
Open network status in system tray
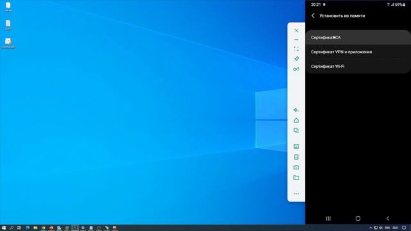coord(376,228)
